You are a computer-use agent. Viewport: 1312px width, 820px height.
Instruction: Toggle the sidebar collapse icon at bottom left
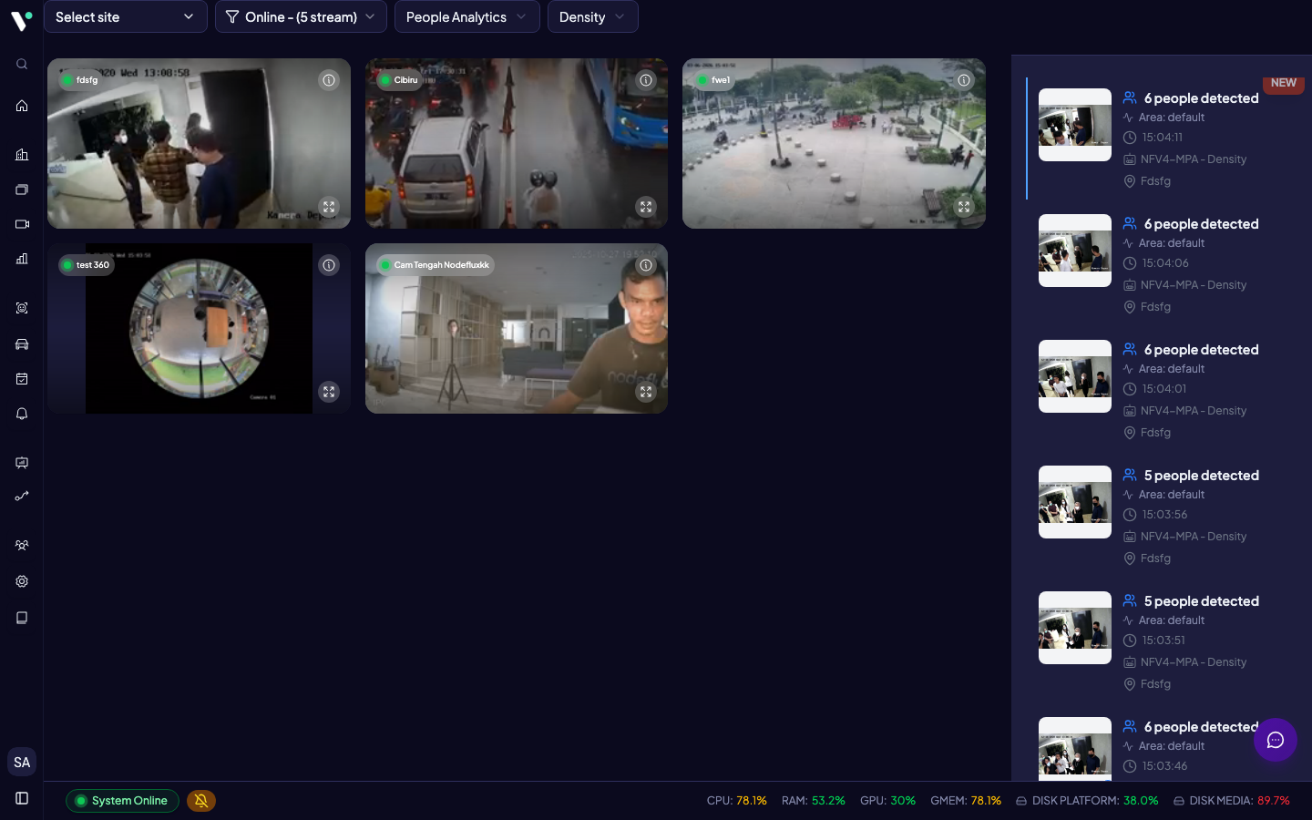click(22, 798)
